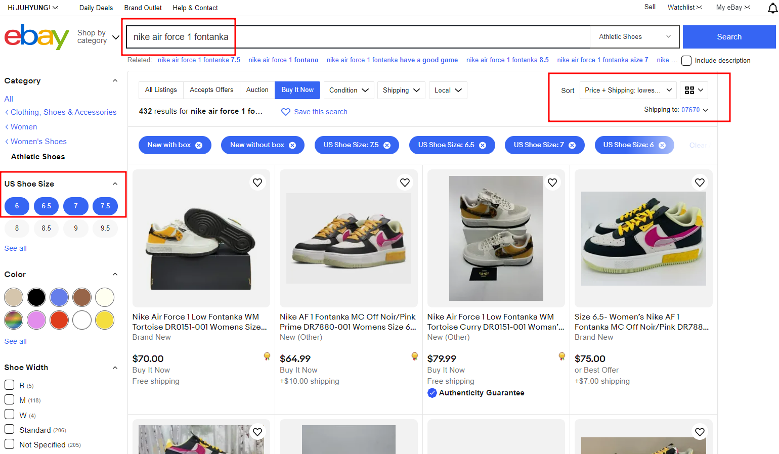
Task: Toggle Include description checkbox
Action: [686, 61]
